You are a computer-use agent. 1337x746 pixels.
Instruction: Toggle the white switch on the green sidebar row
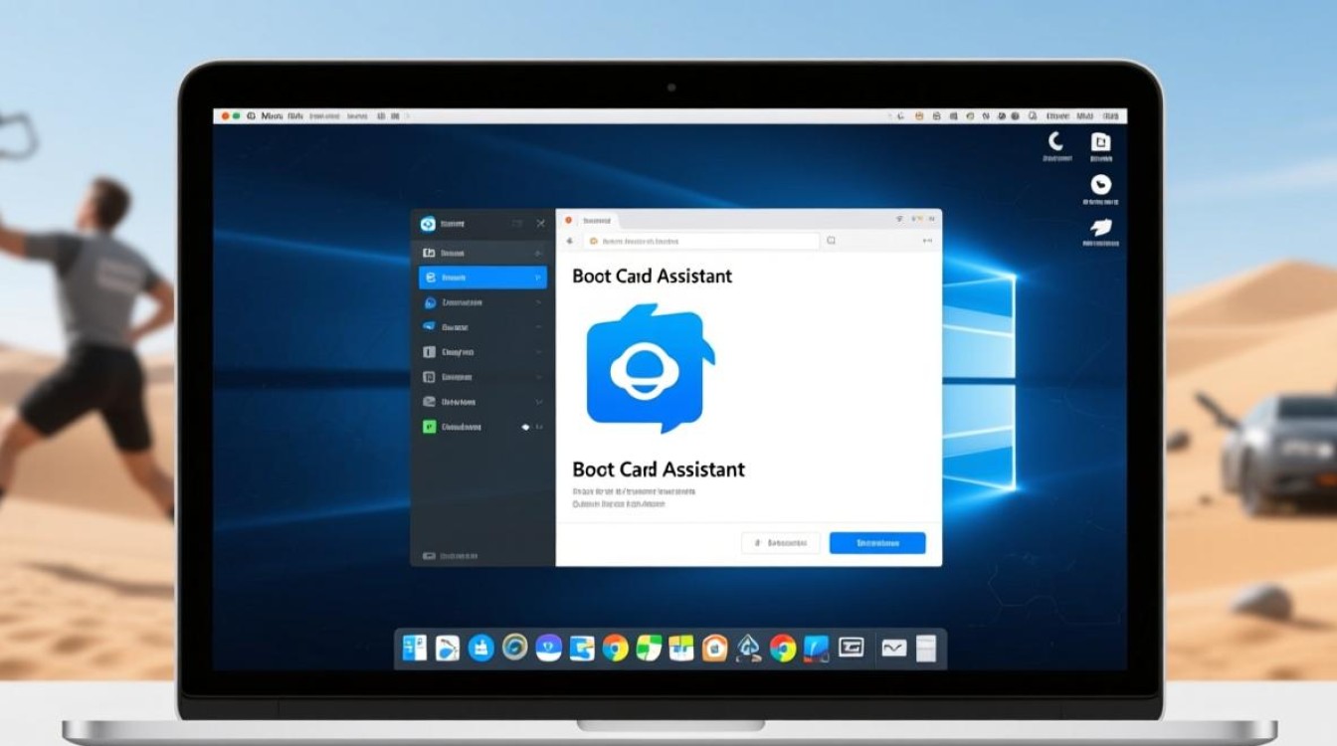(x=526, y=427)
